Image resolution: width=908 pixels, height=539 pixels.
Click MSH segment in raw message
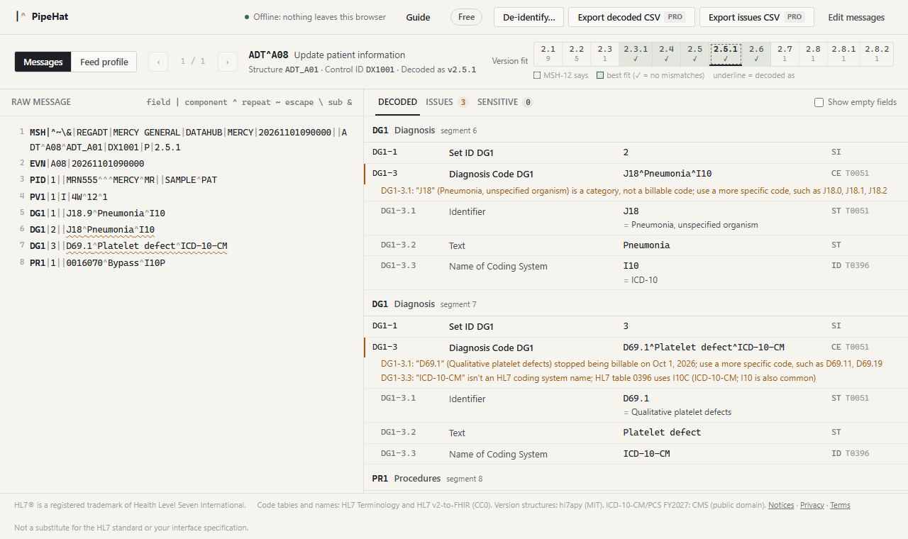pos(189,140)
